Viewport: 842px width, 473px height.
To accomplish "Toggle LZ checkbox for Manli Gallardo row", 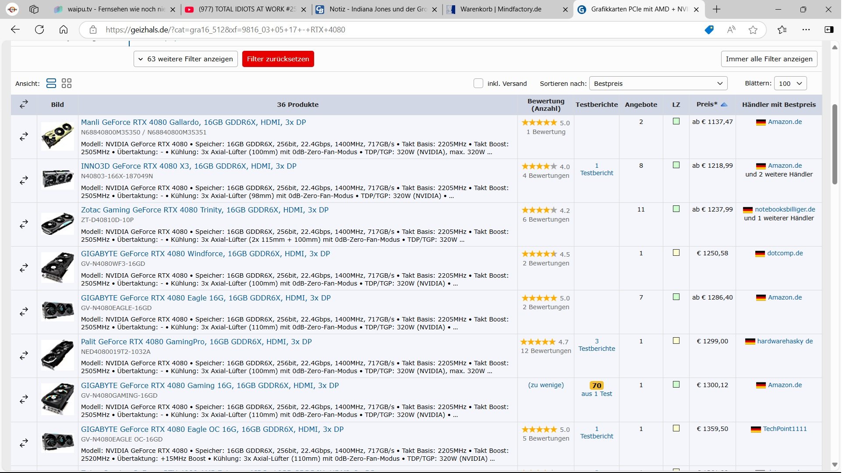I will point(676,121).
